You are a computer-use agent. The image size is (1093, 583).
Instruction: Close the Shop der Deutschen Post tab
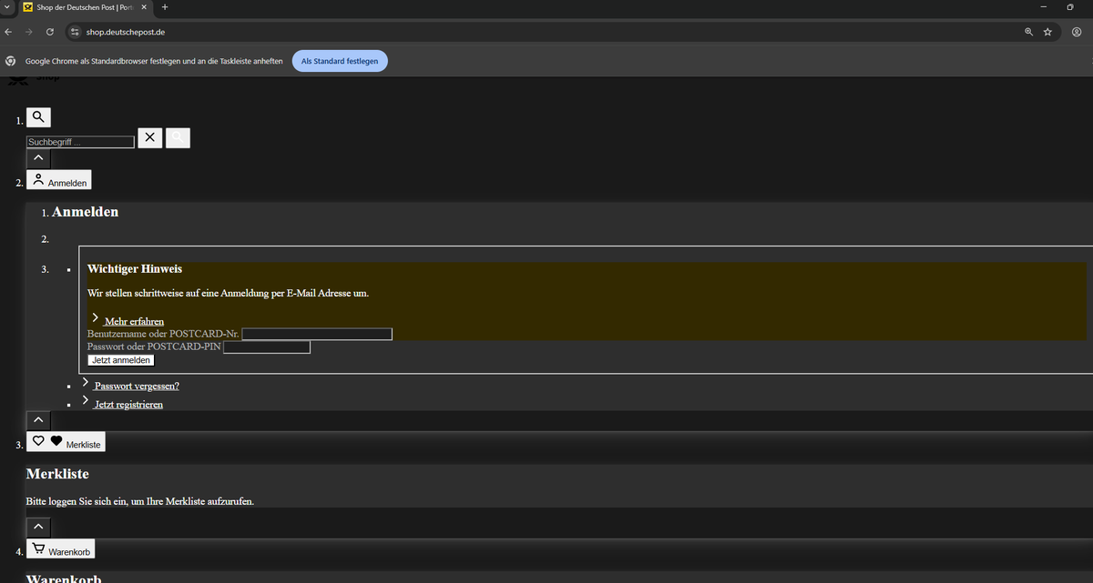pos(144,7)
